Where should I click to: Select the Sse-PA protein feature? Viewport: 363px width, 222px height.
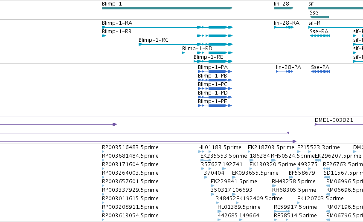[320, 72]
